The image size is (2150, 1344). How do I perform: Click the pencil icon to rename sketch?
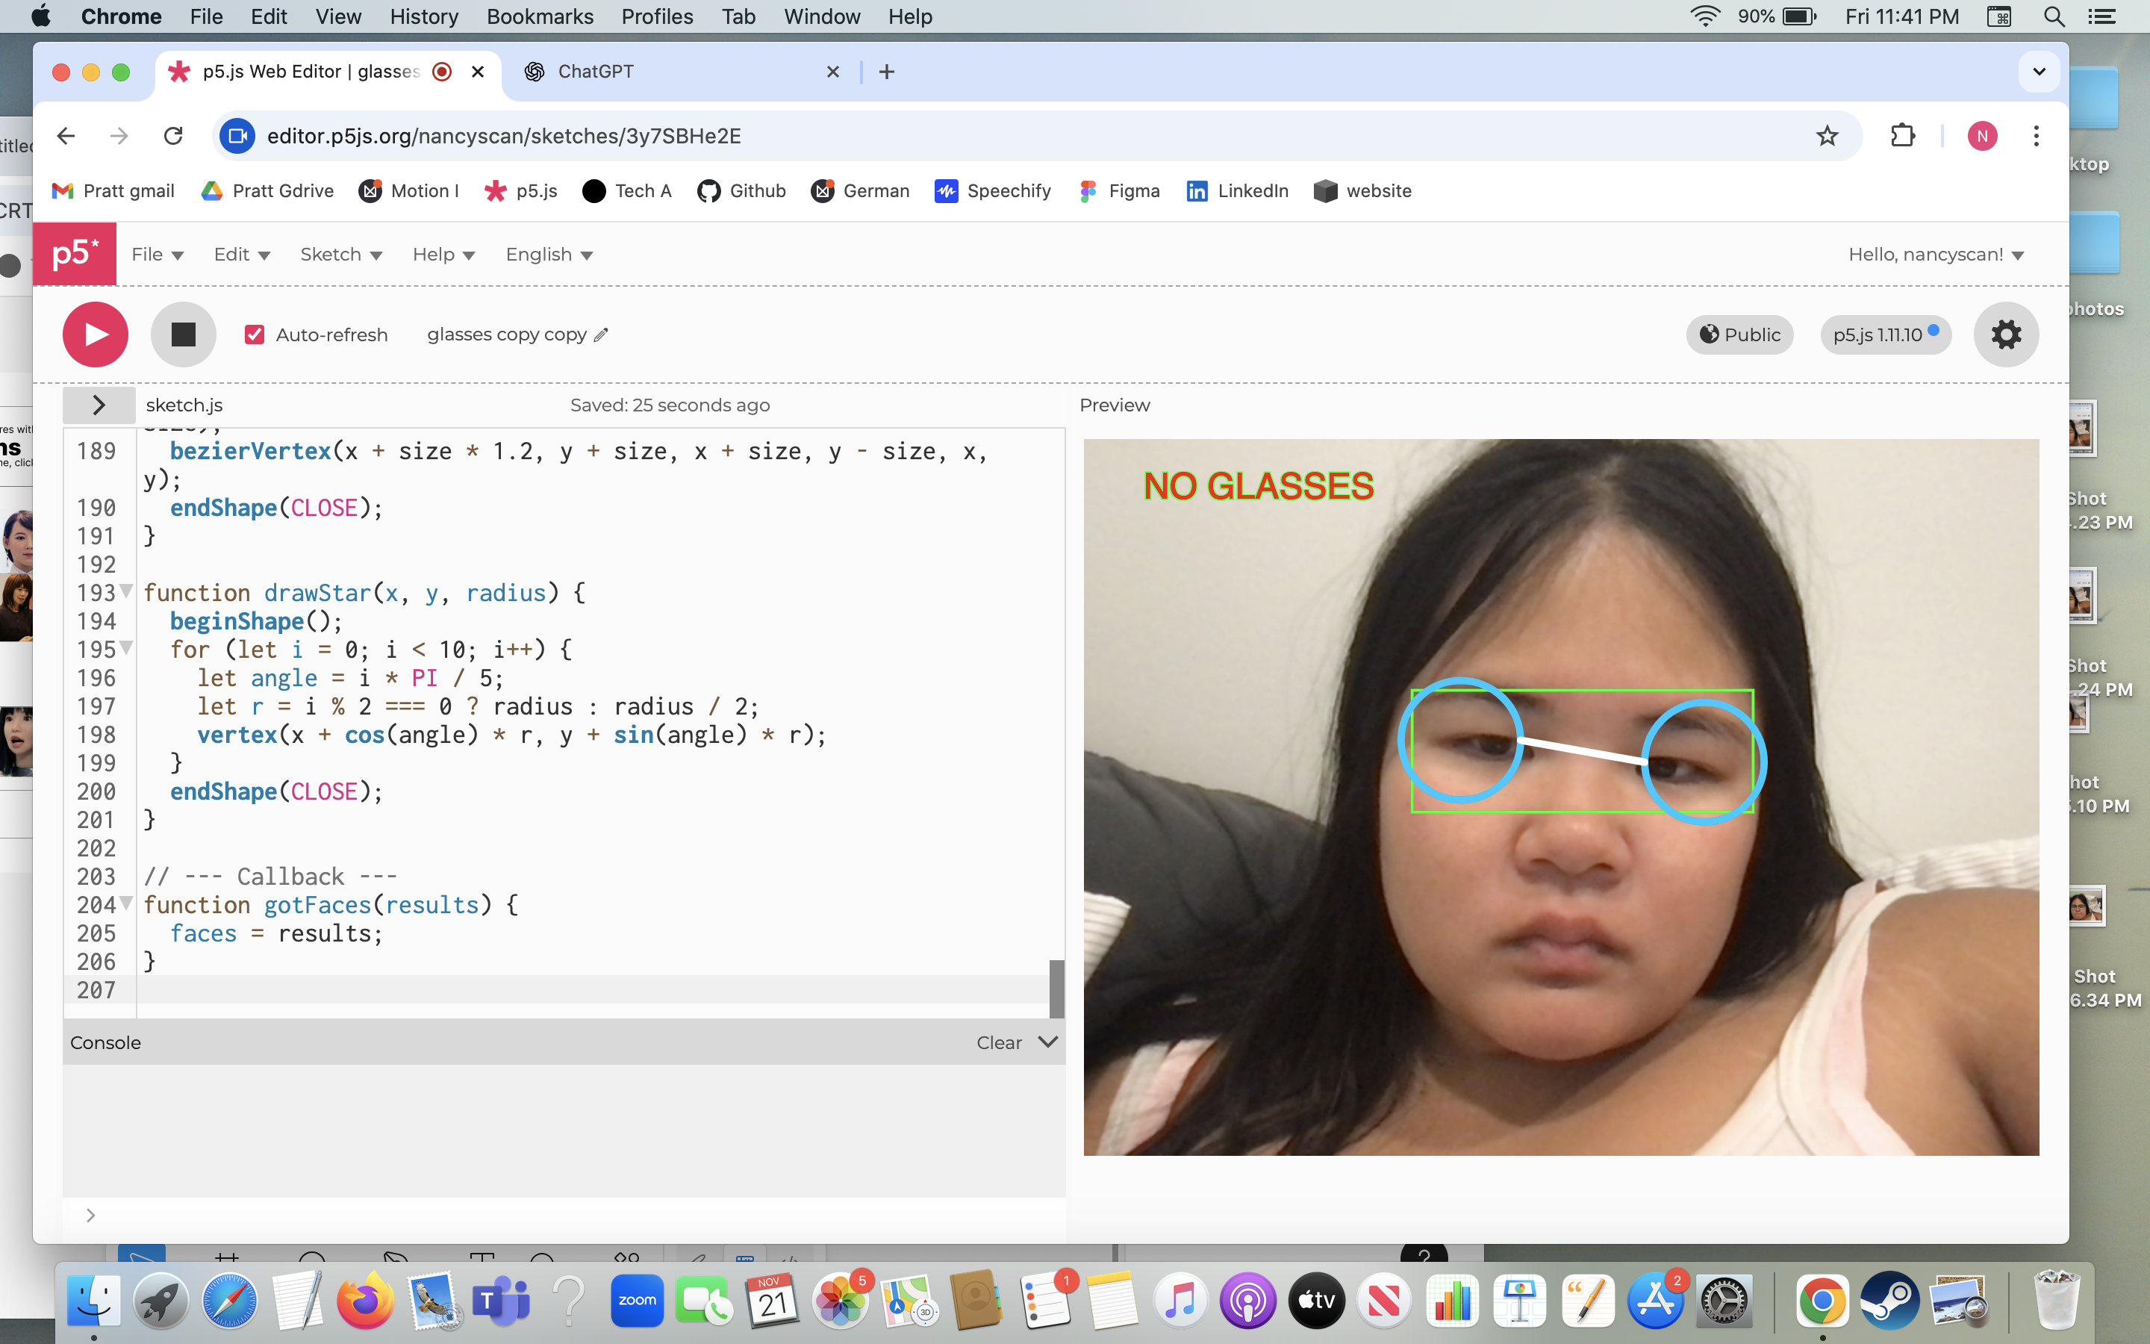(x=602, y=335)
